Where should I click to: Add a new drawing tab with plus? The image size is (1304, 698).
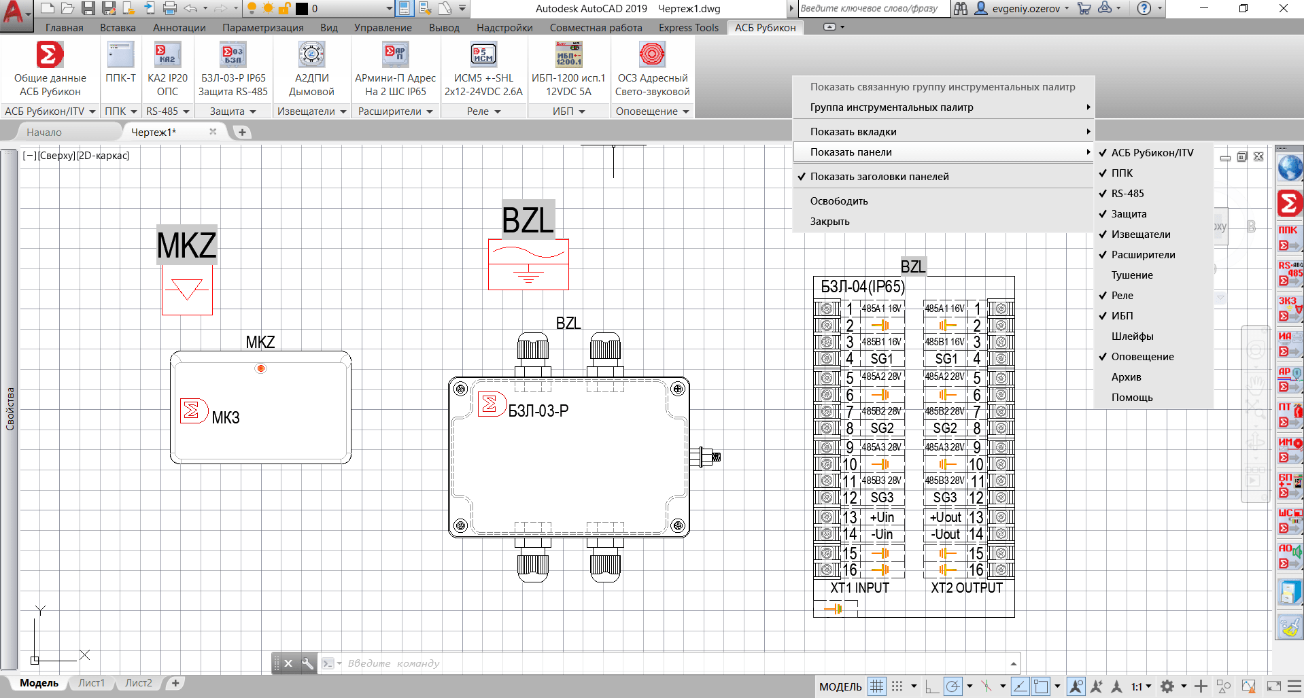(x=242, y=132)
